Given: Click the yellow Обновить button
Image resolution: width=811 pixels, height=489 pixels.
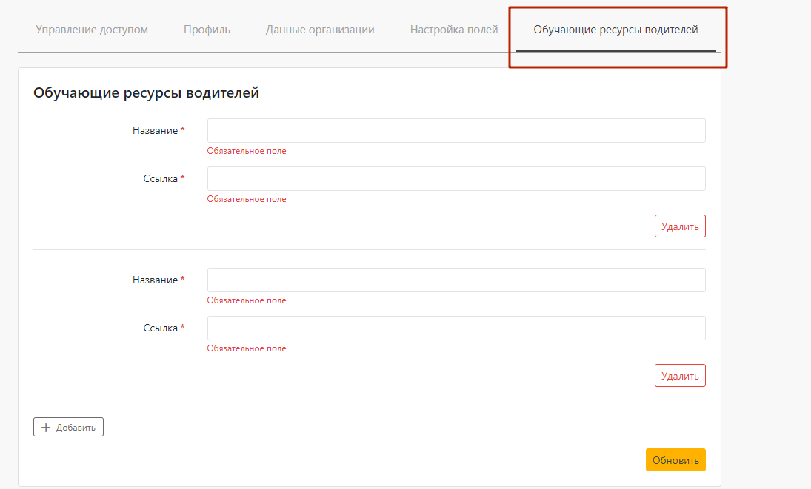Looking at the screenshot, I should pos(675,460).
